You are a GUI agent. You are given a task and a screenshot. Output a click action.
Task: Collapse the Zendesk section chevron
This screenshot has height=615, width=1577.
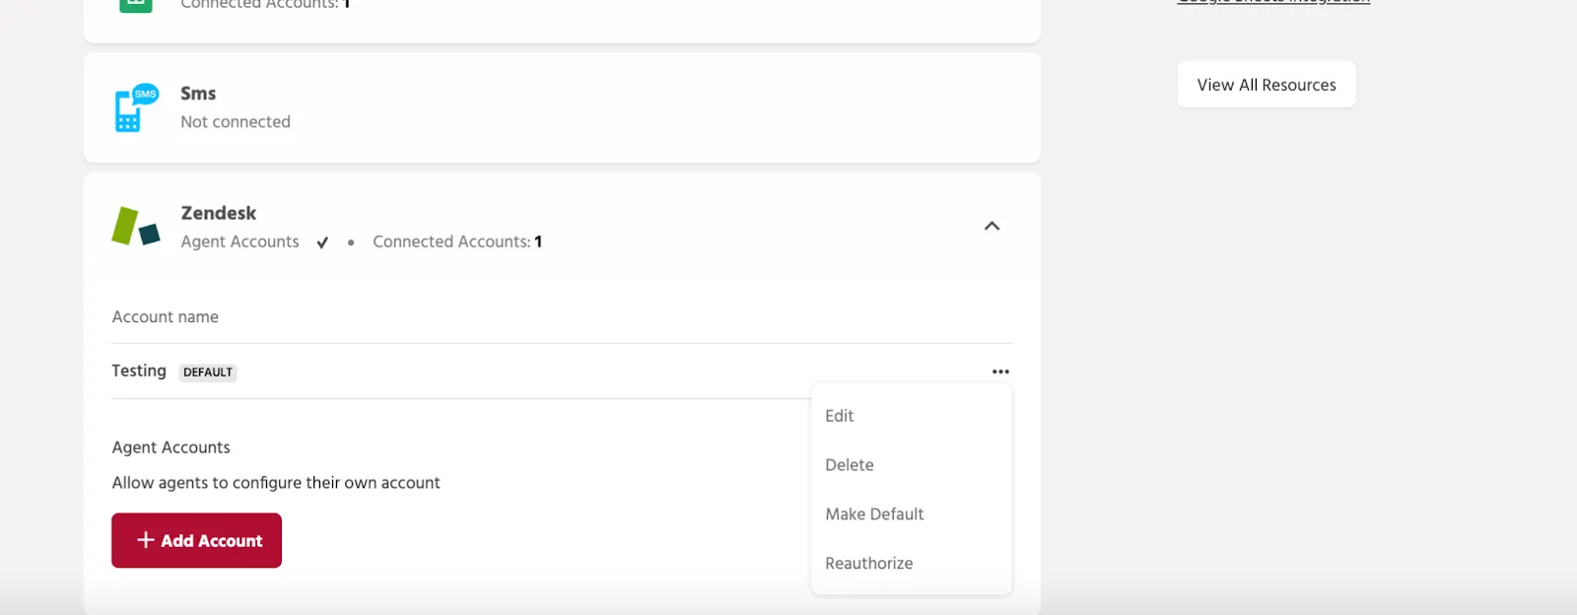(x=992, y=226)
